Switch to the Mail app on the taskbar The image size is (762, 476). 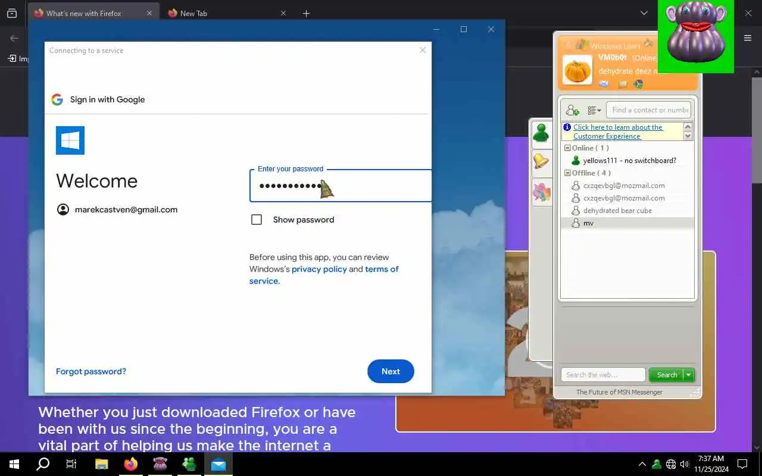click(218, 464)
